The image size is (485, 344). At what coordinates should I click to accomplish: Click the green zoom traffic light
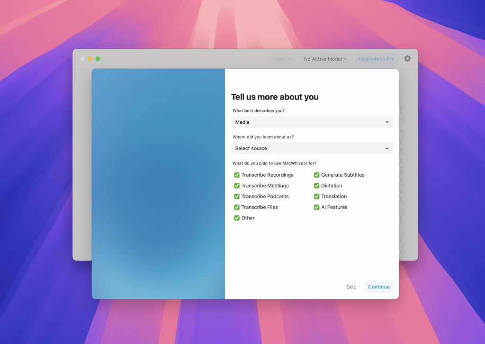(98, 59)
